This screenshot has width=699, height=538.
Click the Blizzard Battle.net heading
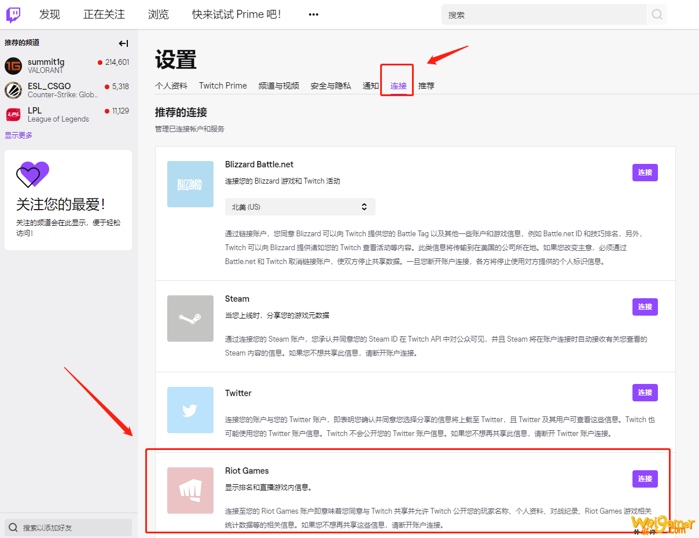point(259,164)
